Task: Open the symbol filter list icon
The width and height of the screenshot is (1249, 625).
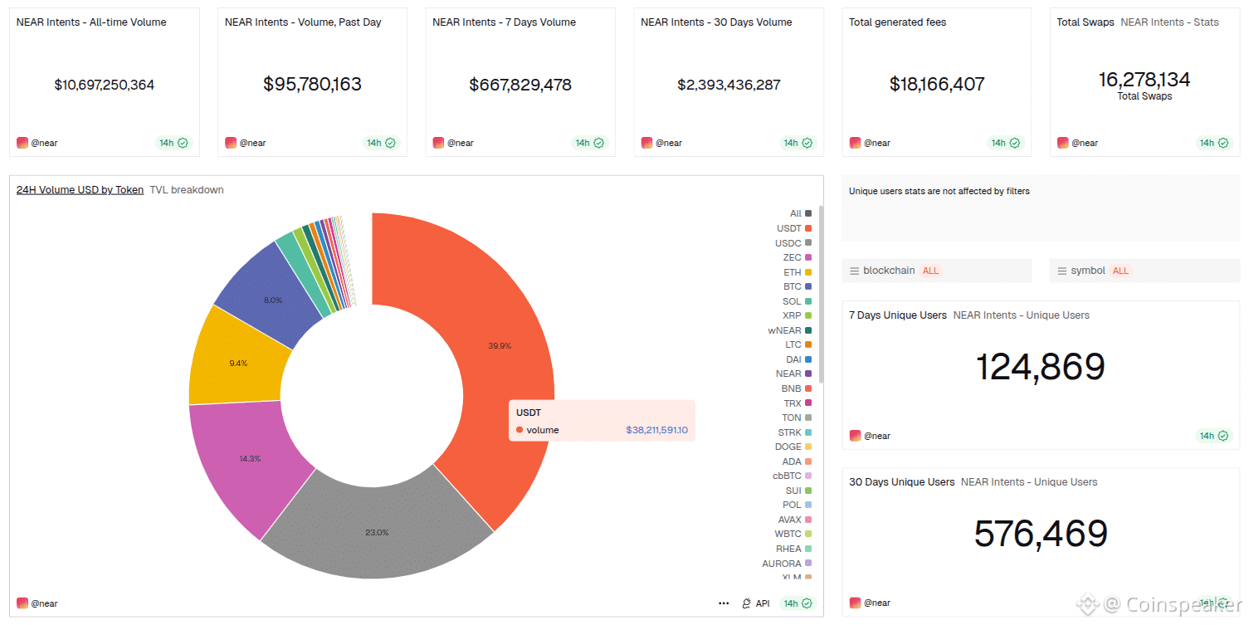Action: click(1062, 271)
